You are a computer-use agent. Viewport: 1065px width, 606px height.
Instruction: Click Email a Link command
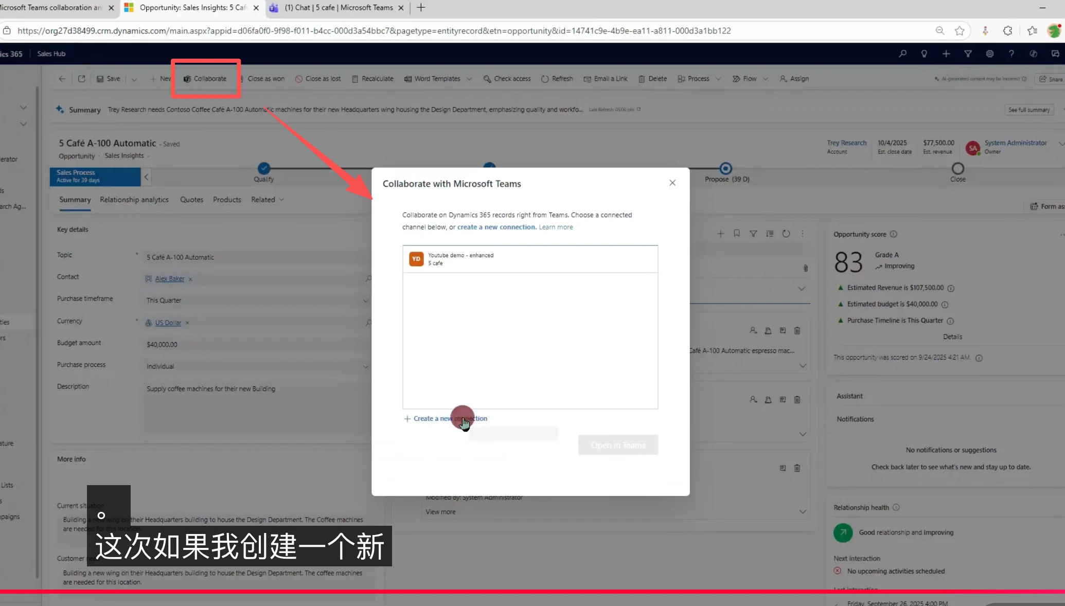606,79
